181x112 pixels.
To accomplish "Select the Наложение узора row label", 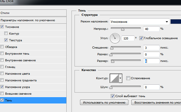I will point(18,87).
